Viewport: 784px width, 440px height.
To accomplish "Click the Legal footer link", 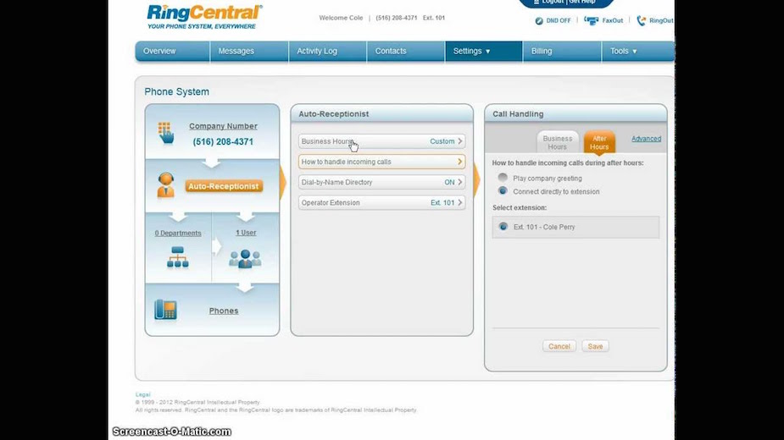I will (142, 394).
